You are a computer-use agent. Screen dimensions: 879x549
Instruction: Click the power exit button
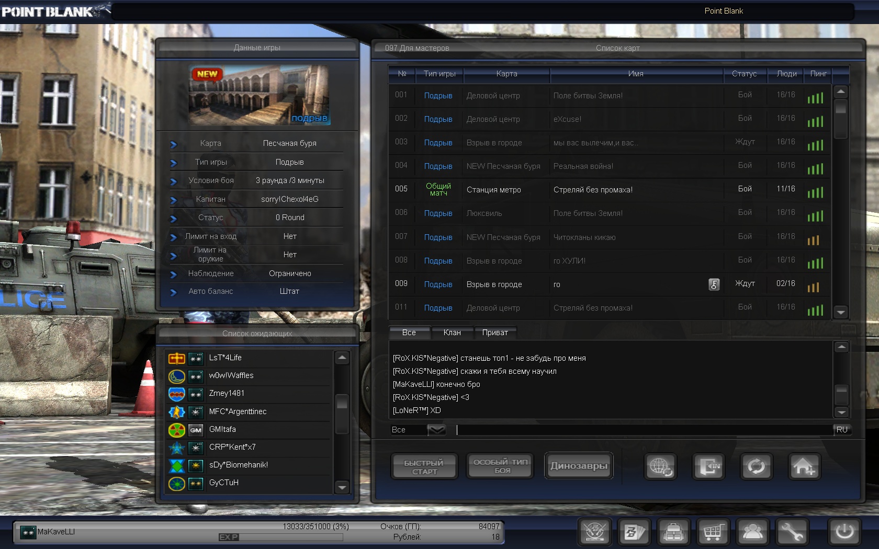[x=844, y=532]
